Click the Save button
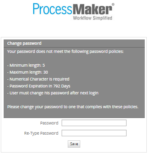148x155 pixels. (74, 144)
